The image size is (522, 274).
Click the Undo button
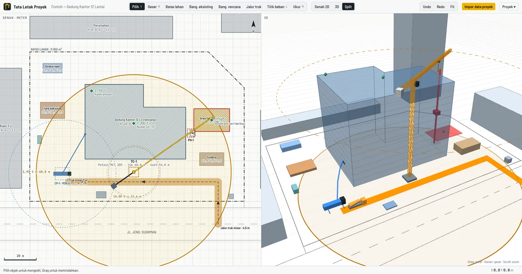tap(427, 7)
